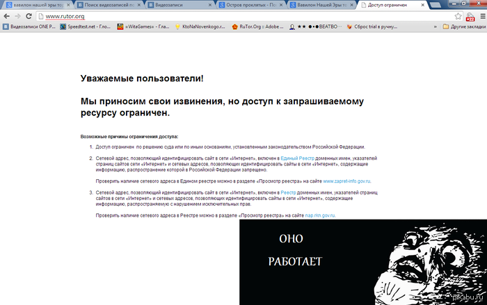Click the www.rutor.org address bar

(x=249, y=16)
